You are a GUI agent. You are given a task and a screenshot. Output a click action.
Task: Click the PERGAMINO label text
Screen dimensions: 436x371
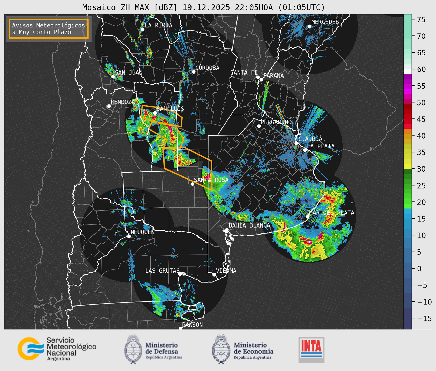pos(276,122)
